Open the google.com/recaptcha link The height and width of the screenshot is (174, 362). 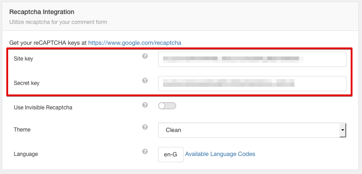135,42
